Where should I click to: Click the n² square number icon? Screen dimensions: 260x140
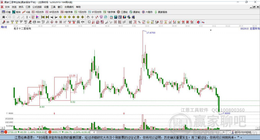(43, 22)
